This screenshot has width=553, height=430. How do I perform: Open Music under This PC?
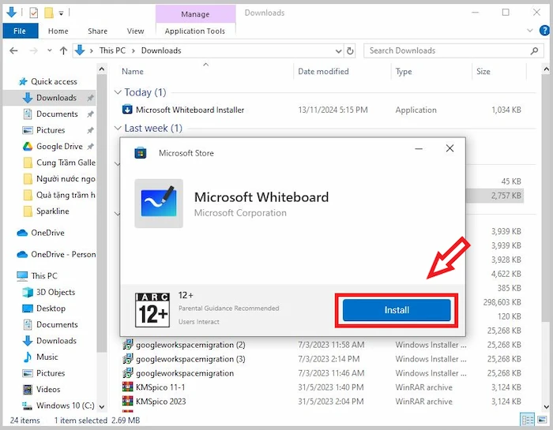(x=47, y=357)
